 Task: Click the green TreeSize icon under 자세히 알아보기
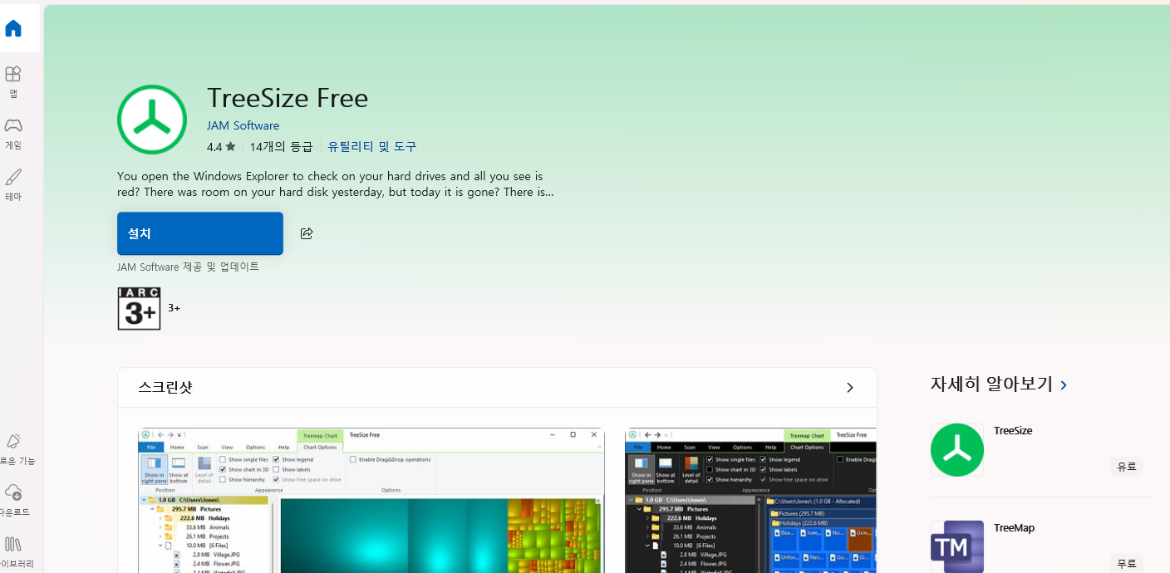[x=956, y=449]
